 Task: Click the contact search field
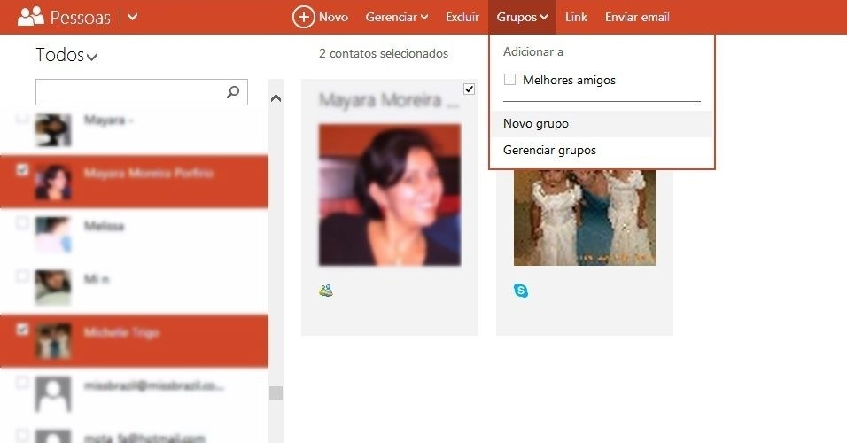(x=142, y=92)
